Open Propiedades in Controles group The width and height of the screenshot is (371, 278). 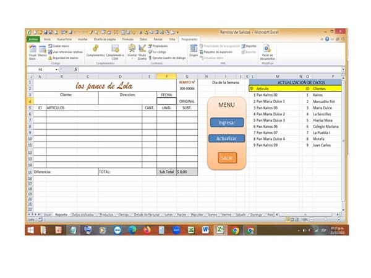158,46
